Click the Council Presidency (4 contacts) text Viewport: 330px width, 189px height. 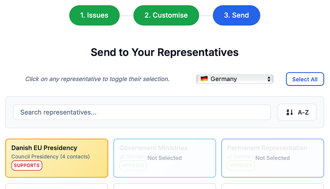(50, 157)
